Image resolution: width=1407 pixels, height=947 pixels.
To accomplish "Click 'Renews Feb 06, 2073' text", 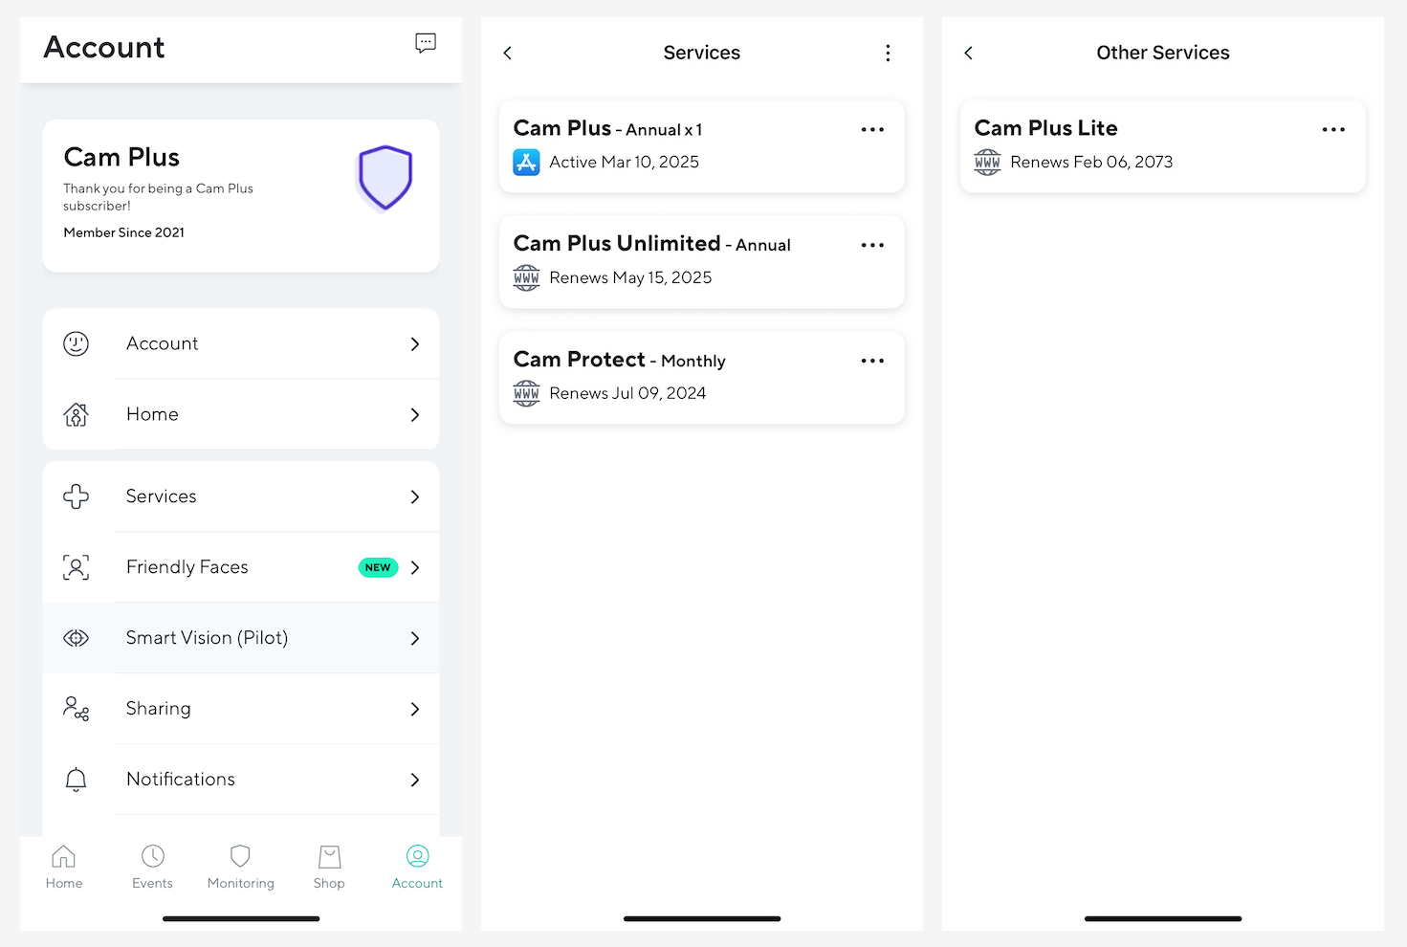I will (1091, 163).
